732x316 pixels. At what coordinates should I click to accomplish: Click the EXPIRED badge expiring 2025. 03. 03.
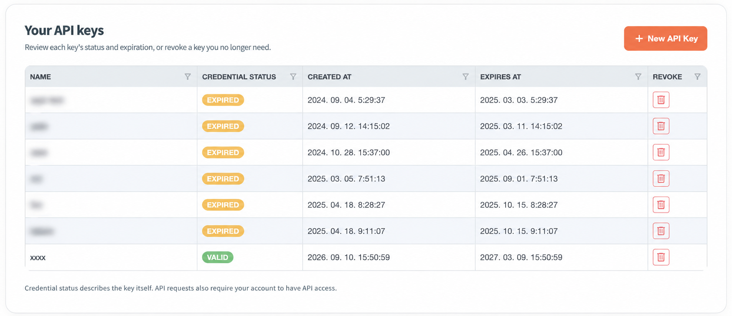[x=223, y=100]
